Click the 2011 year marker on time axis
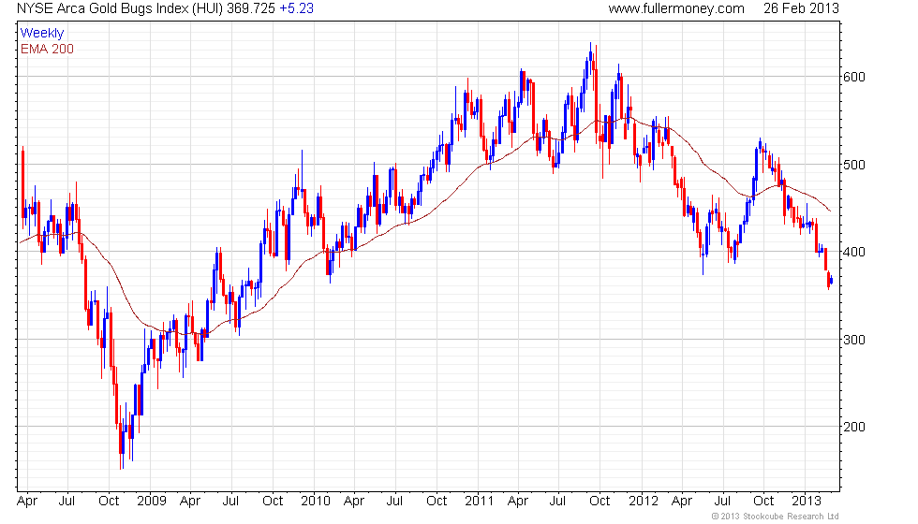The image size is (918, 524). 479,502
